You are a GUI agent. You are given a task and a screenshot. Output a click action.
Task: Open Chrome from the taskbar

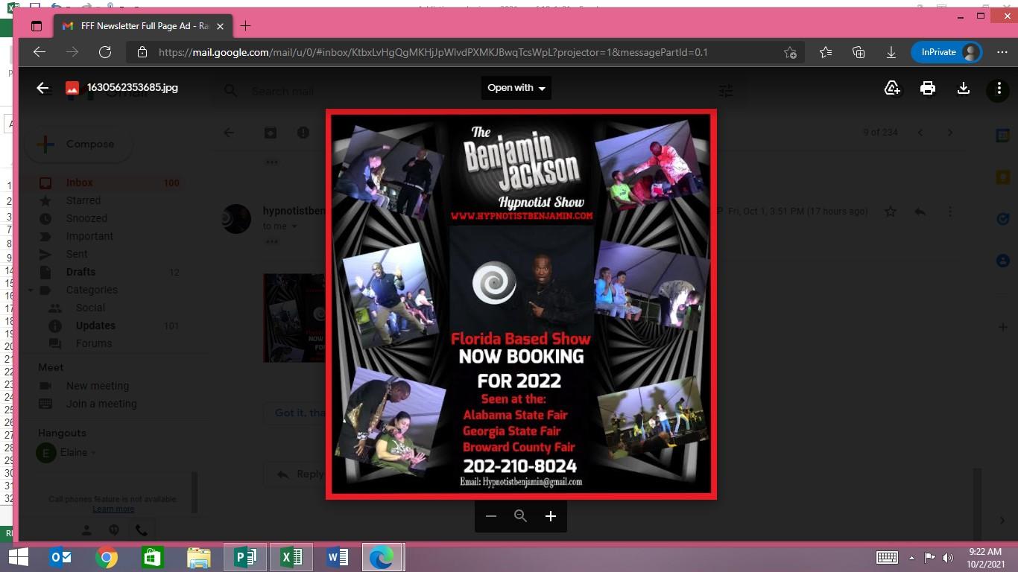(107, 557)
